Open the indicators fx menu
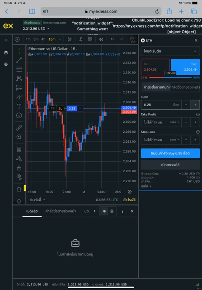202x290 pixels. 80,39
